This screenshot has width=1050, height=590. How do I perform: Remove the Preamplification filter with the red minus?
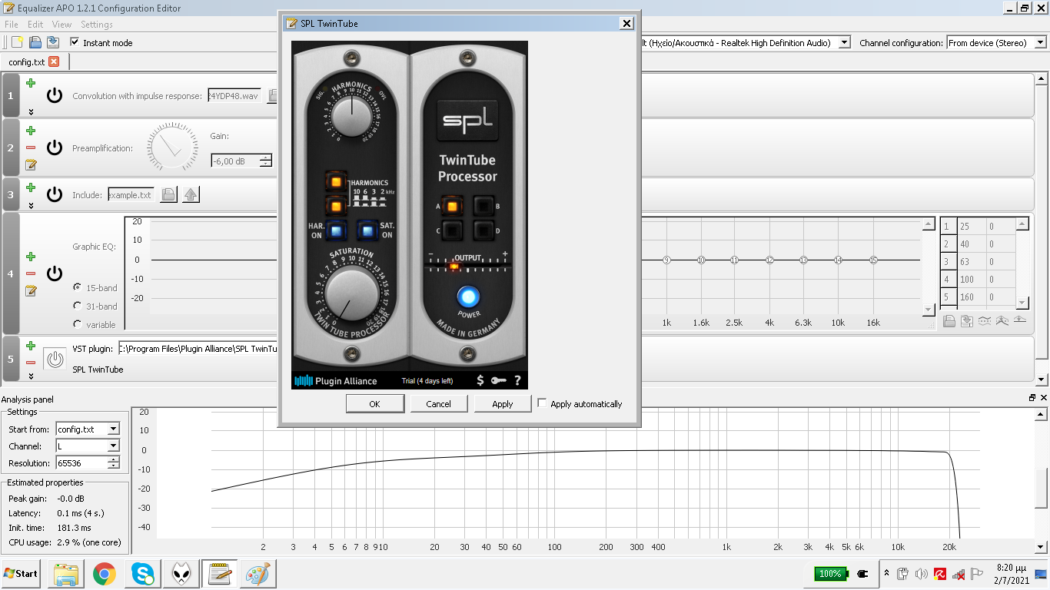[31, 147]
